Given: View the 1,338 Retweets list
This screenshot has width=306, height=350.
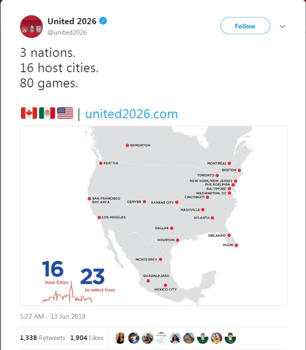Looking at the screenshot, I should (42, 338).
